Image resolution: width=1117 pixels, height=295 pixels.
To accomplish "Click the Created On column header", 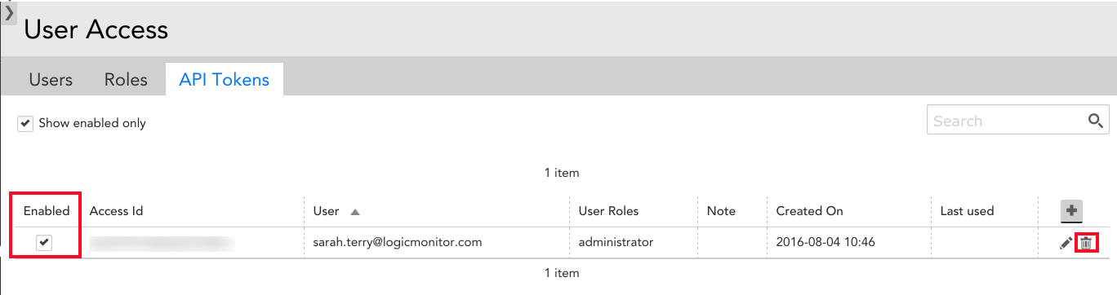I will pos(809,211).
